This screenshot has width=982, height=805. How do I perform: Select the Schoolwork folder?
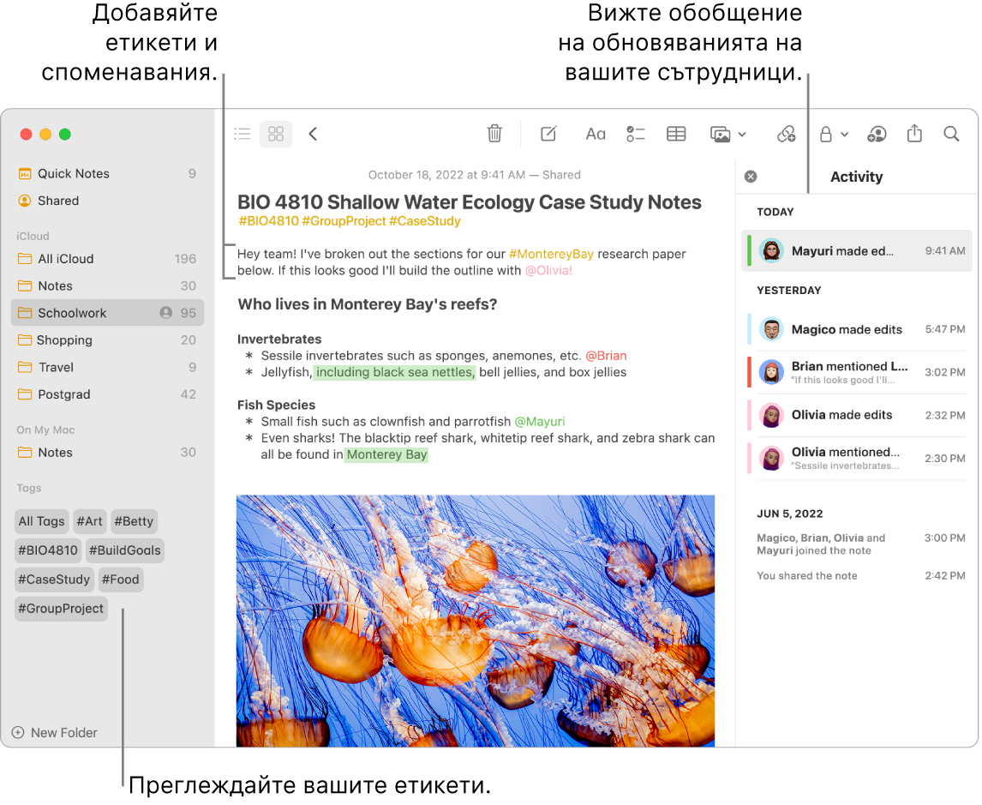69,312
